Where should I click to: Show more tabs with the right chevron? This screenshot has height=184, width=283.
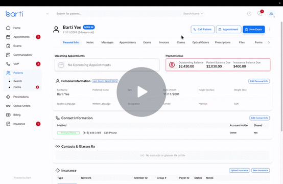(x=269, y=42)
